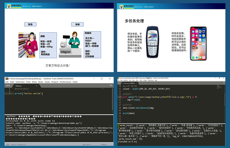
Task: Open Selection menu in bbb.py Sublime window
Action: (x=20, y=82)
